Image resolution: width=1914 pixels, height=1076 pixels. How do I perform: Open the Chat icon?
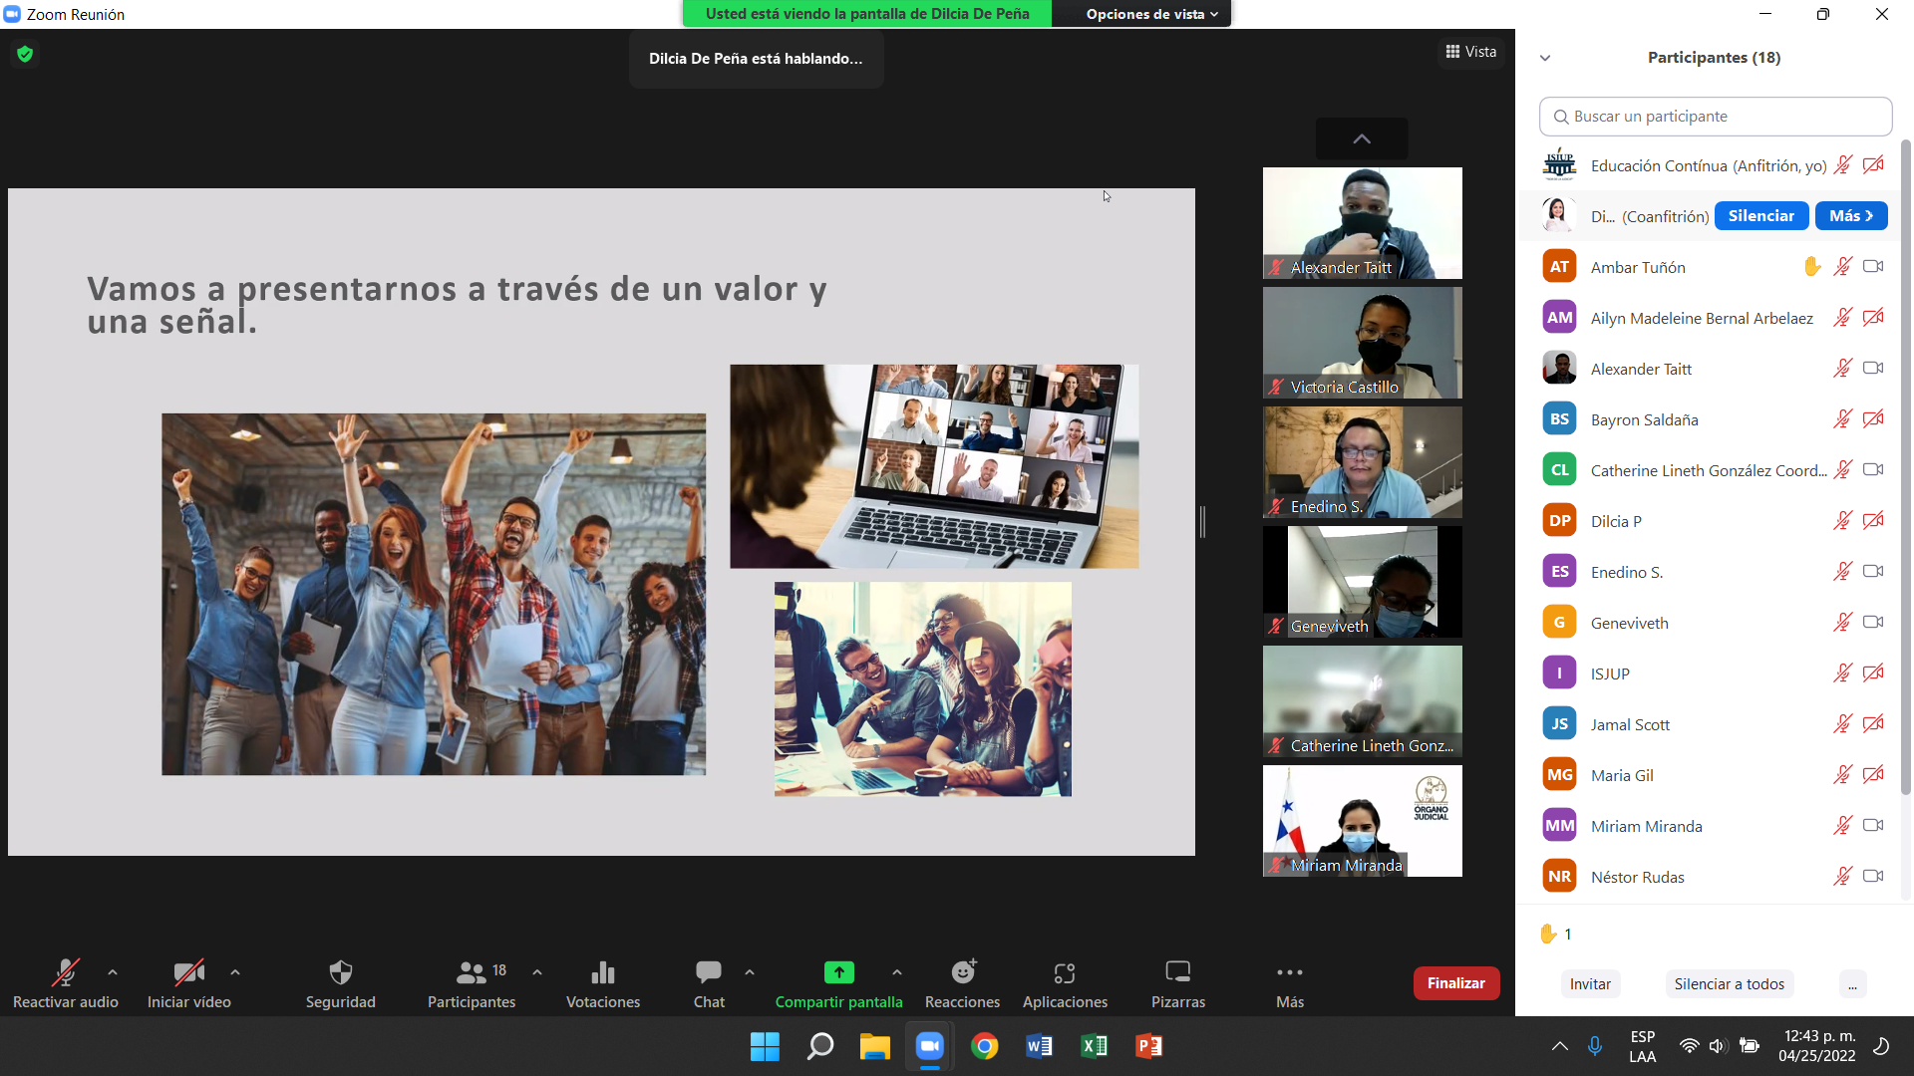709,971
